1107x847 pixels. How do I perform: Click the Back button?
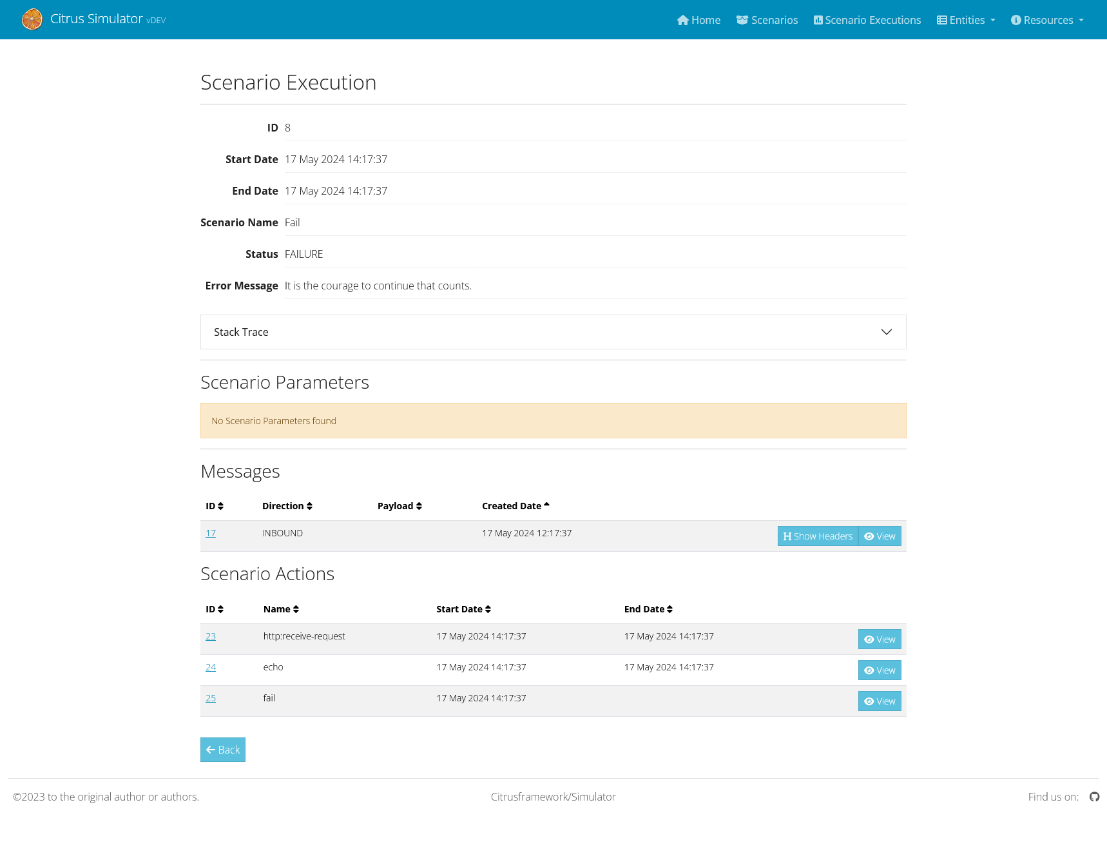tap(223, 750)
